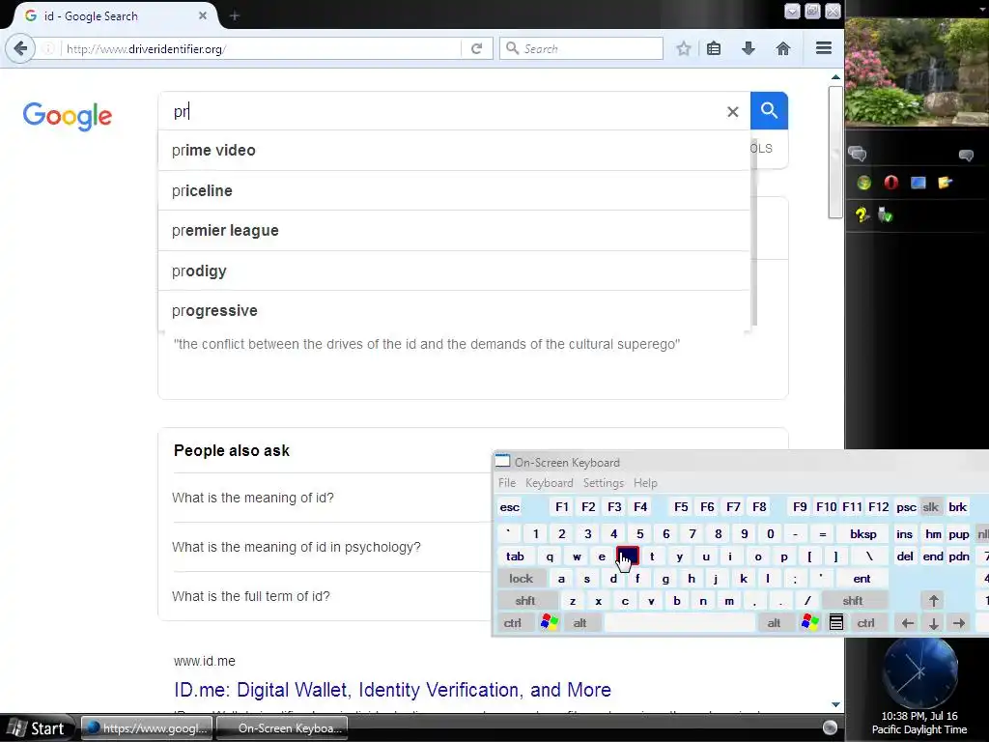Click the bksp key on keyboard
989x742 pixels.
pyautogui.click(x=862, y=533)
